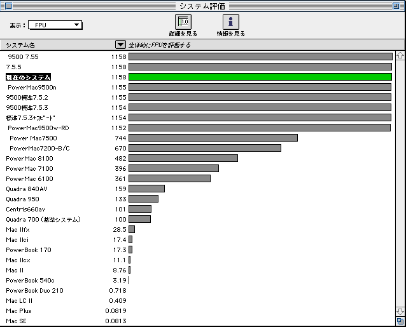Select the Mac IIci row
406x327 pixels.
click(x=197, y=240)
